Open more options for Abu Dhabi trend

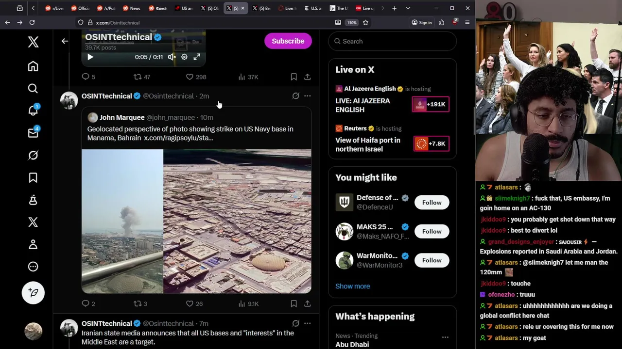click(445, 337)
